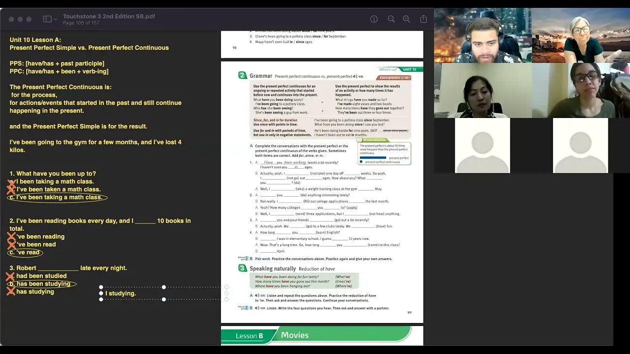The image size is (630, 354).
Task: Open the man with headphones video tile
Action: [x=482, y=35]
